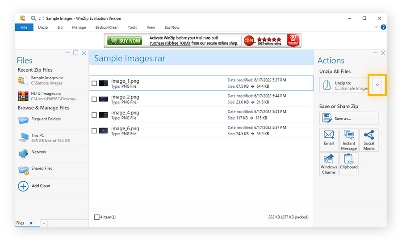Switch to the Manage tab

79,27
